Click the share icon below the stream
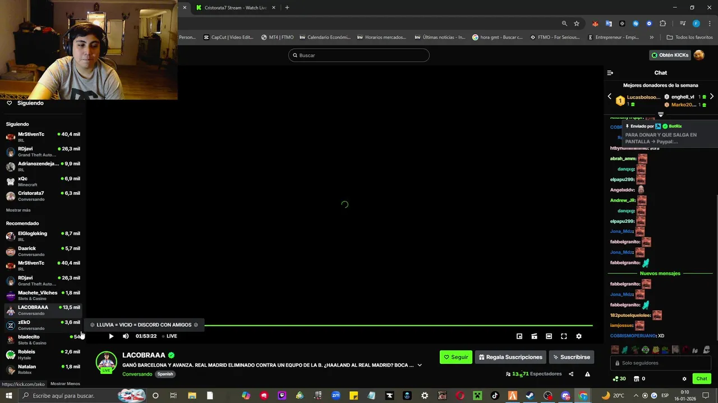The image size is (718, 403). (x=571, y=374)
